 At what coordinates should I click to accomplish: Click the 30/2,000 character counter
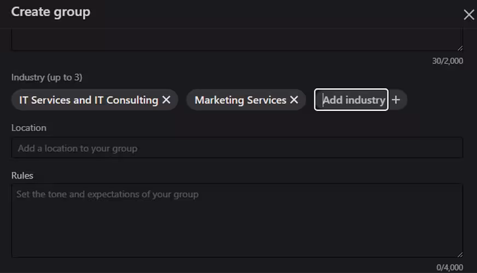click(447, 61)
